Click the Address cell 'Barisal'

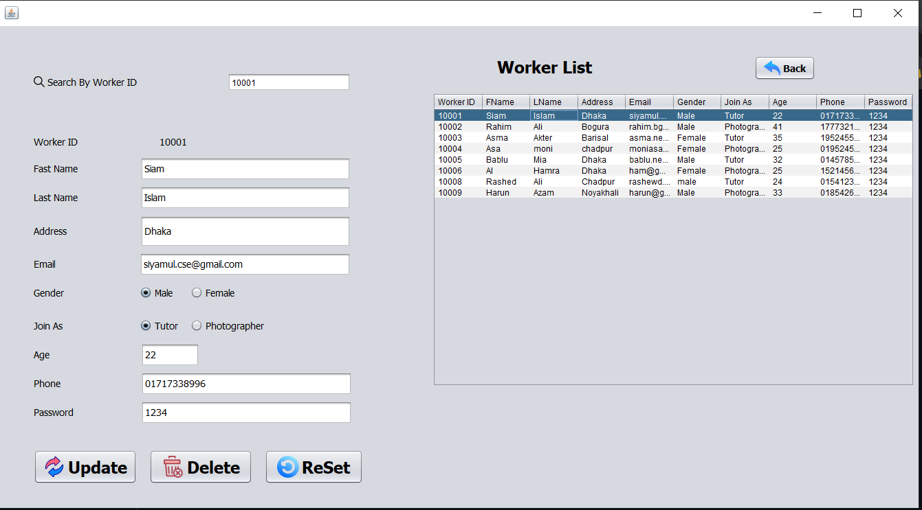pos(602,138)
